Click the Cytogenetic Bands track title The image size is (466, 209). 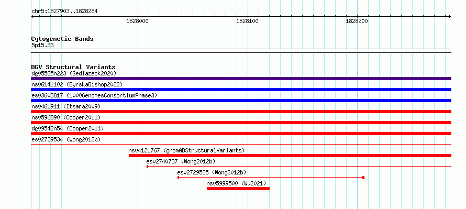tap(62, 39)
